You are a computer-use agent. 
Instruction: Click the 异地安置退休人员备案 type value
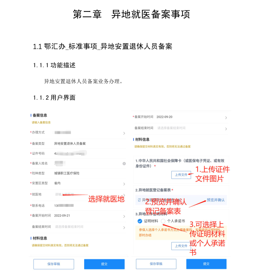pyautogui.click(x=70, y=144)
